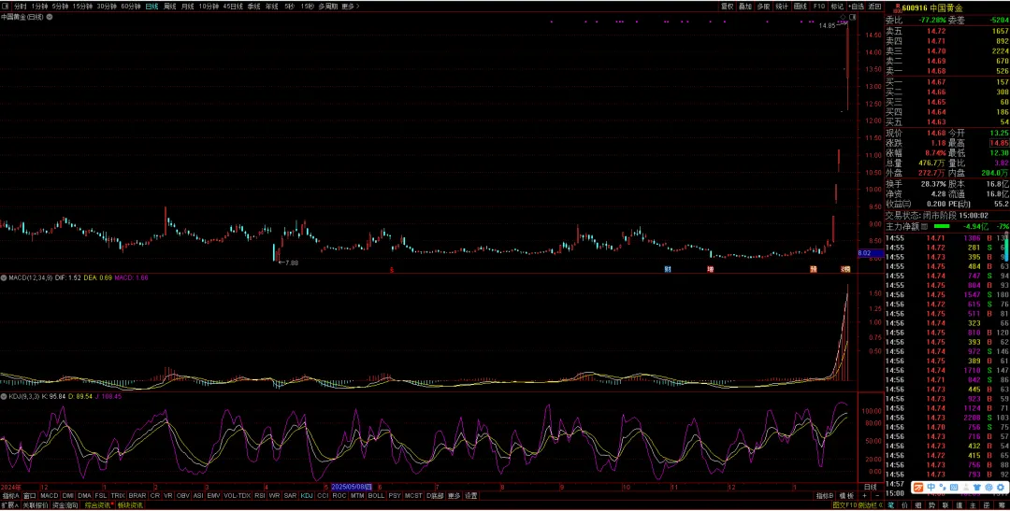Open indicator 设置 settings
Viewport: 1010px width, 511px height.
coord(471,496)
